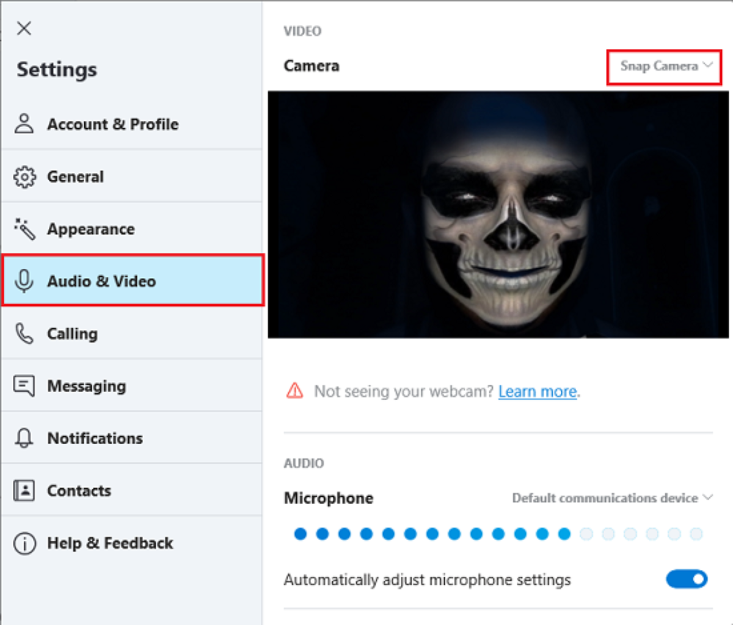This screenshot has width=733, height=625.
Task: Expand the microphone Default communications device dropdown
Action: (x=612, y=498)
